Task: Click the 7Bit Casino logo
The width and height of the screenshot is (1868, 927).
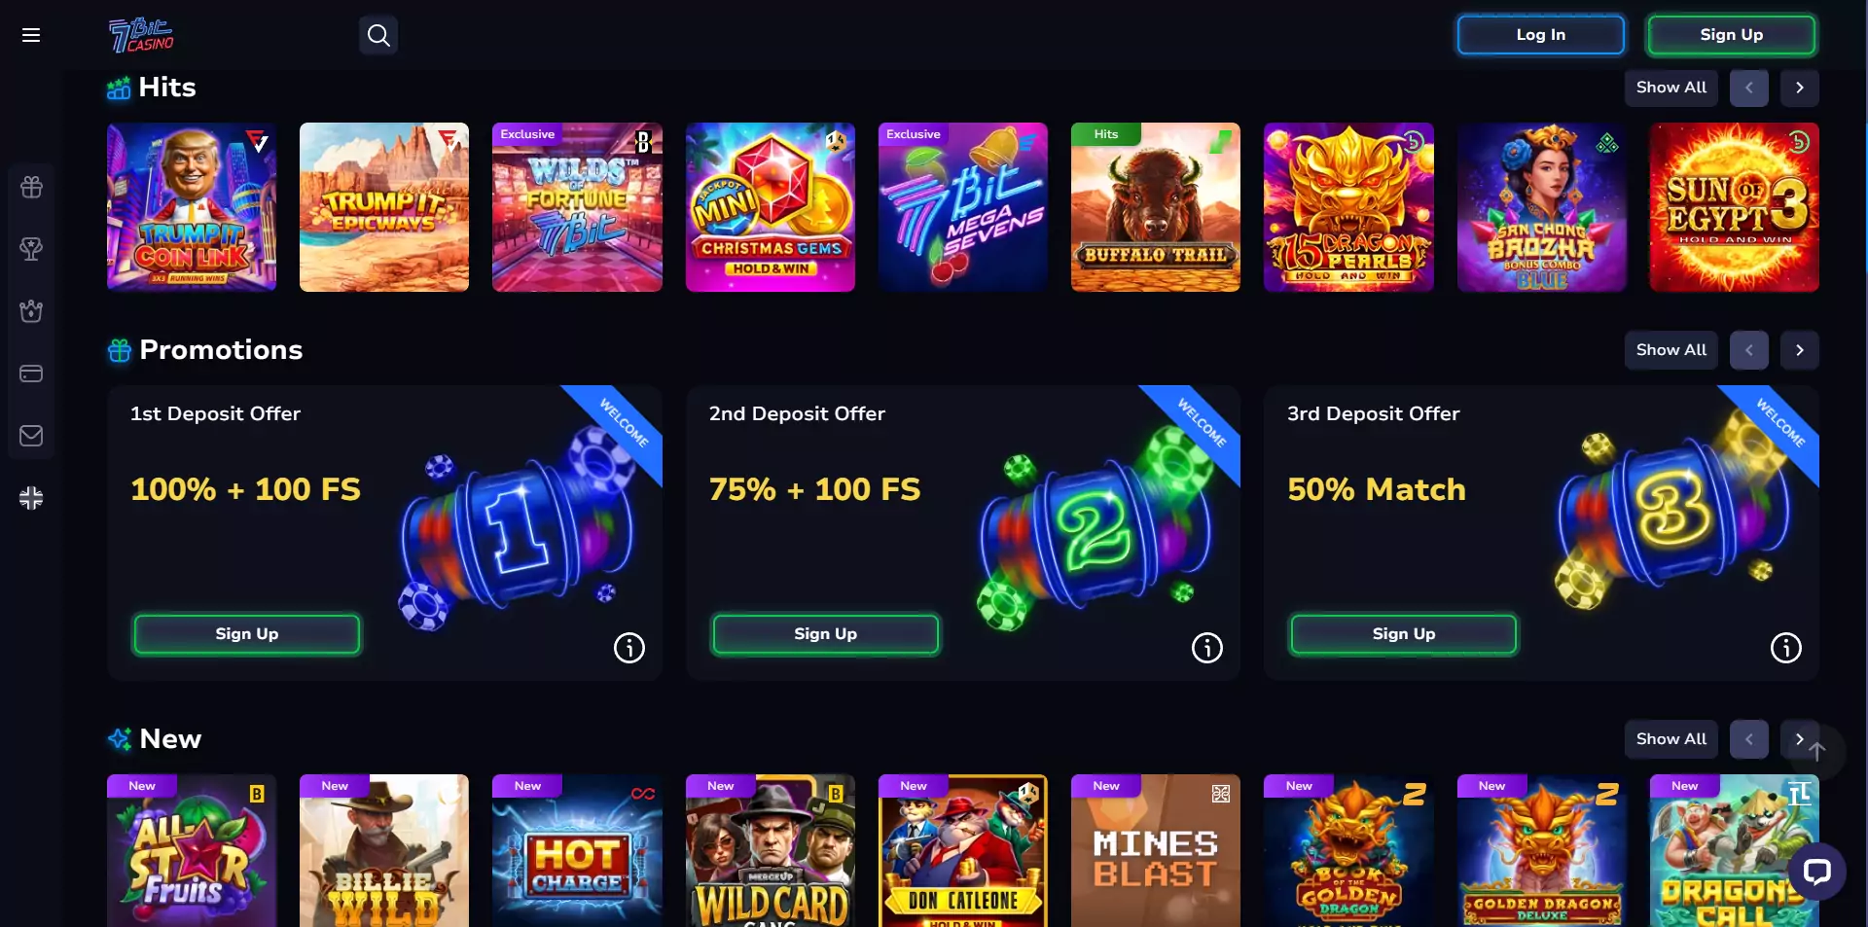Action: point(141,35)
